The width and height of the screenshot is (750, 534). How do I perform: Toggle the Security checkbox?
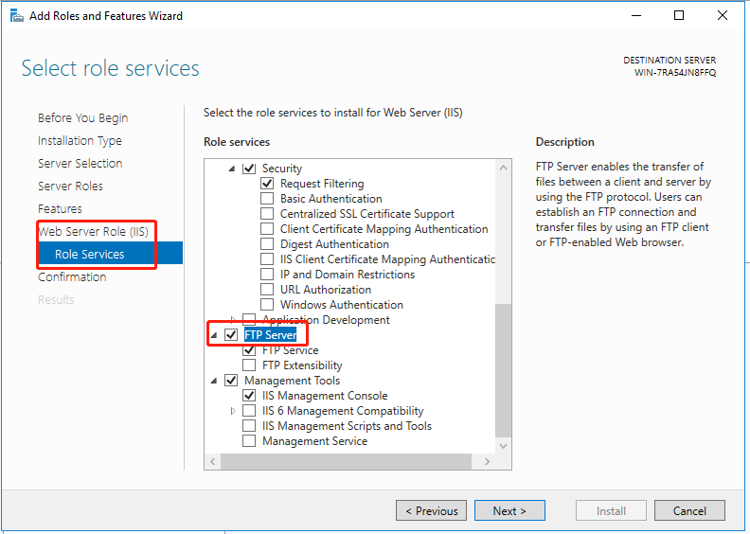[249, 169]
